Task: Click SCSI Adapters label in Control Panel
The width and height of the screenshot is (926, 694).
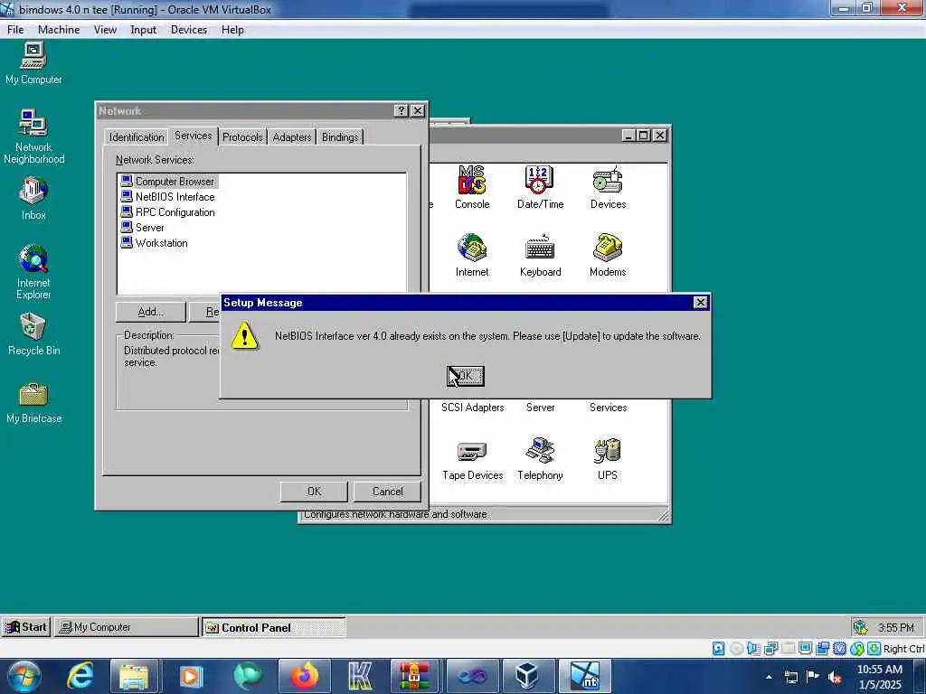Action: click(472, 408)
